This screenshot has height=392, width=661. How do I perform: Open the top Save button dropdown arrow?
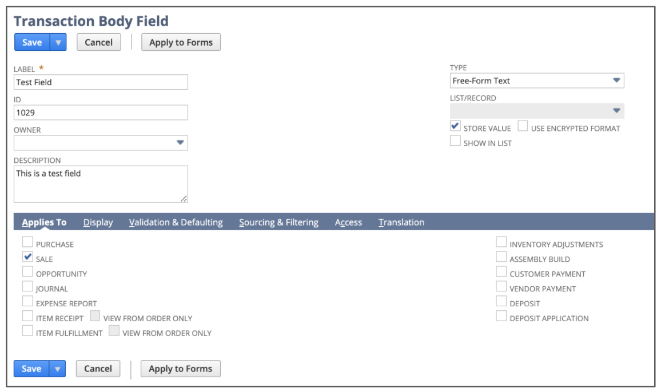point(58,42)
